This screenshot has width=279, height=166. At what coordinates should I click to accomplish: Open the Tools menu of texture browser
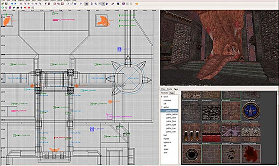tap(170, 89)
